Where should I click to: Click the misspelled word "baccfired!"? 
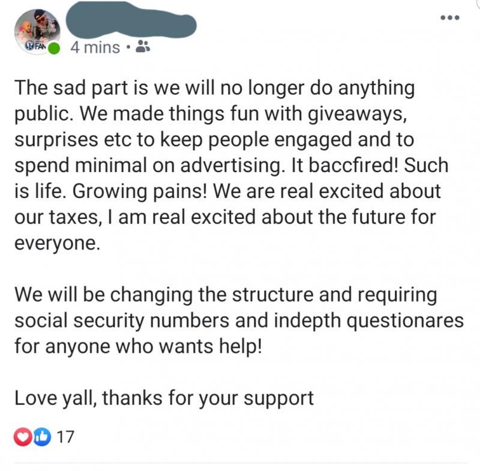coord(353,166)
